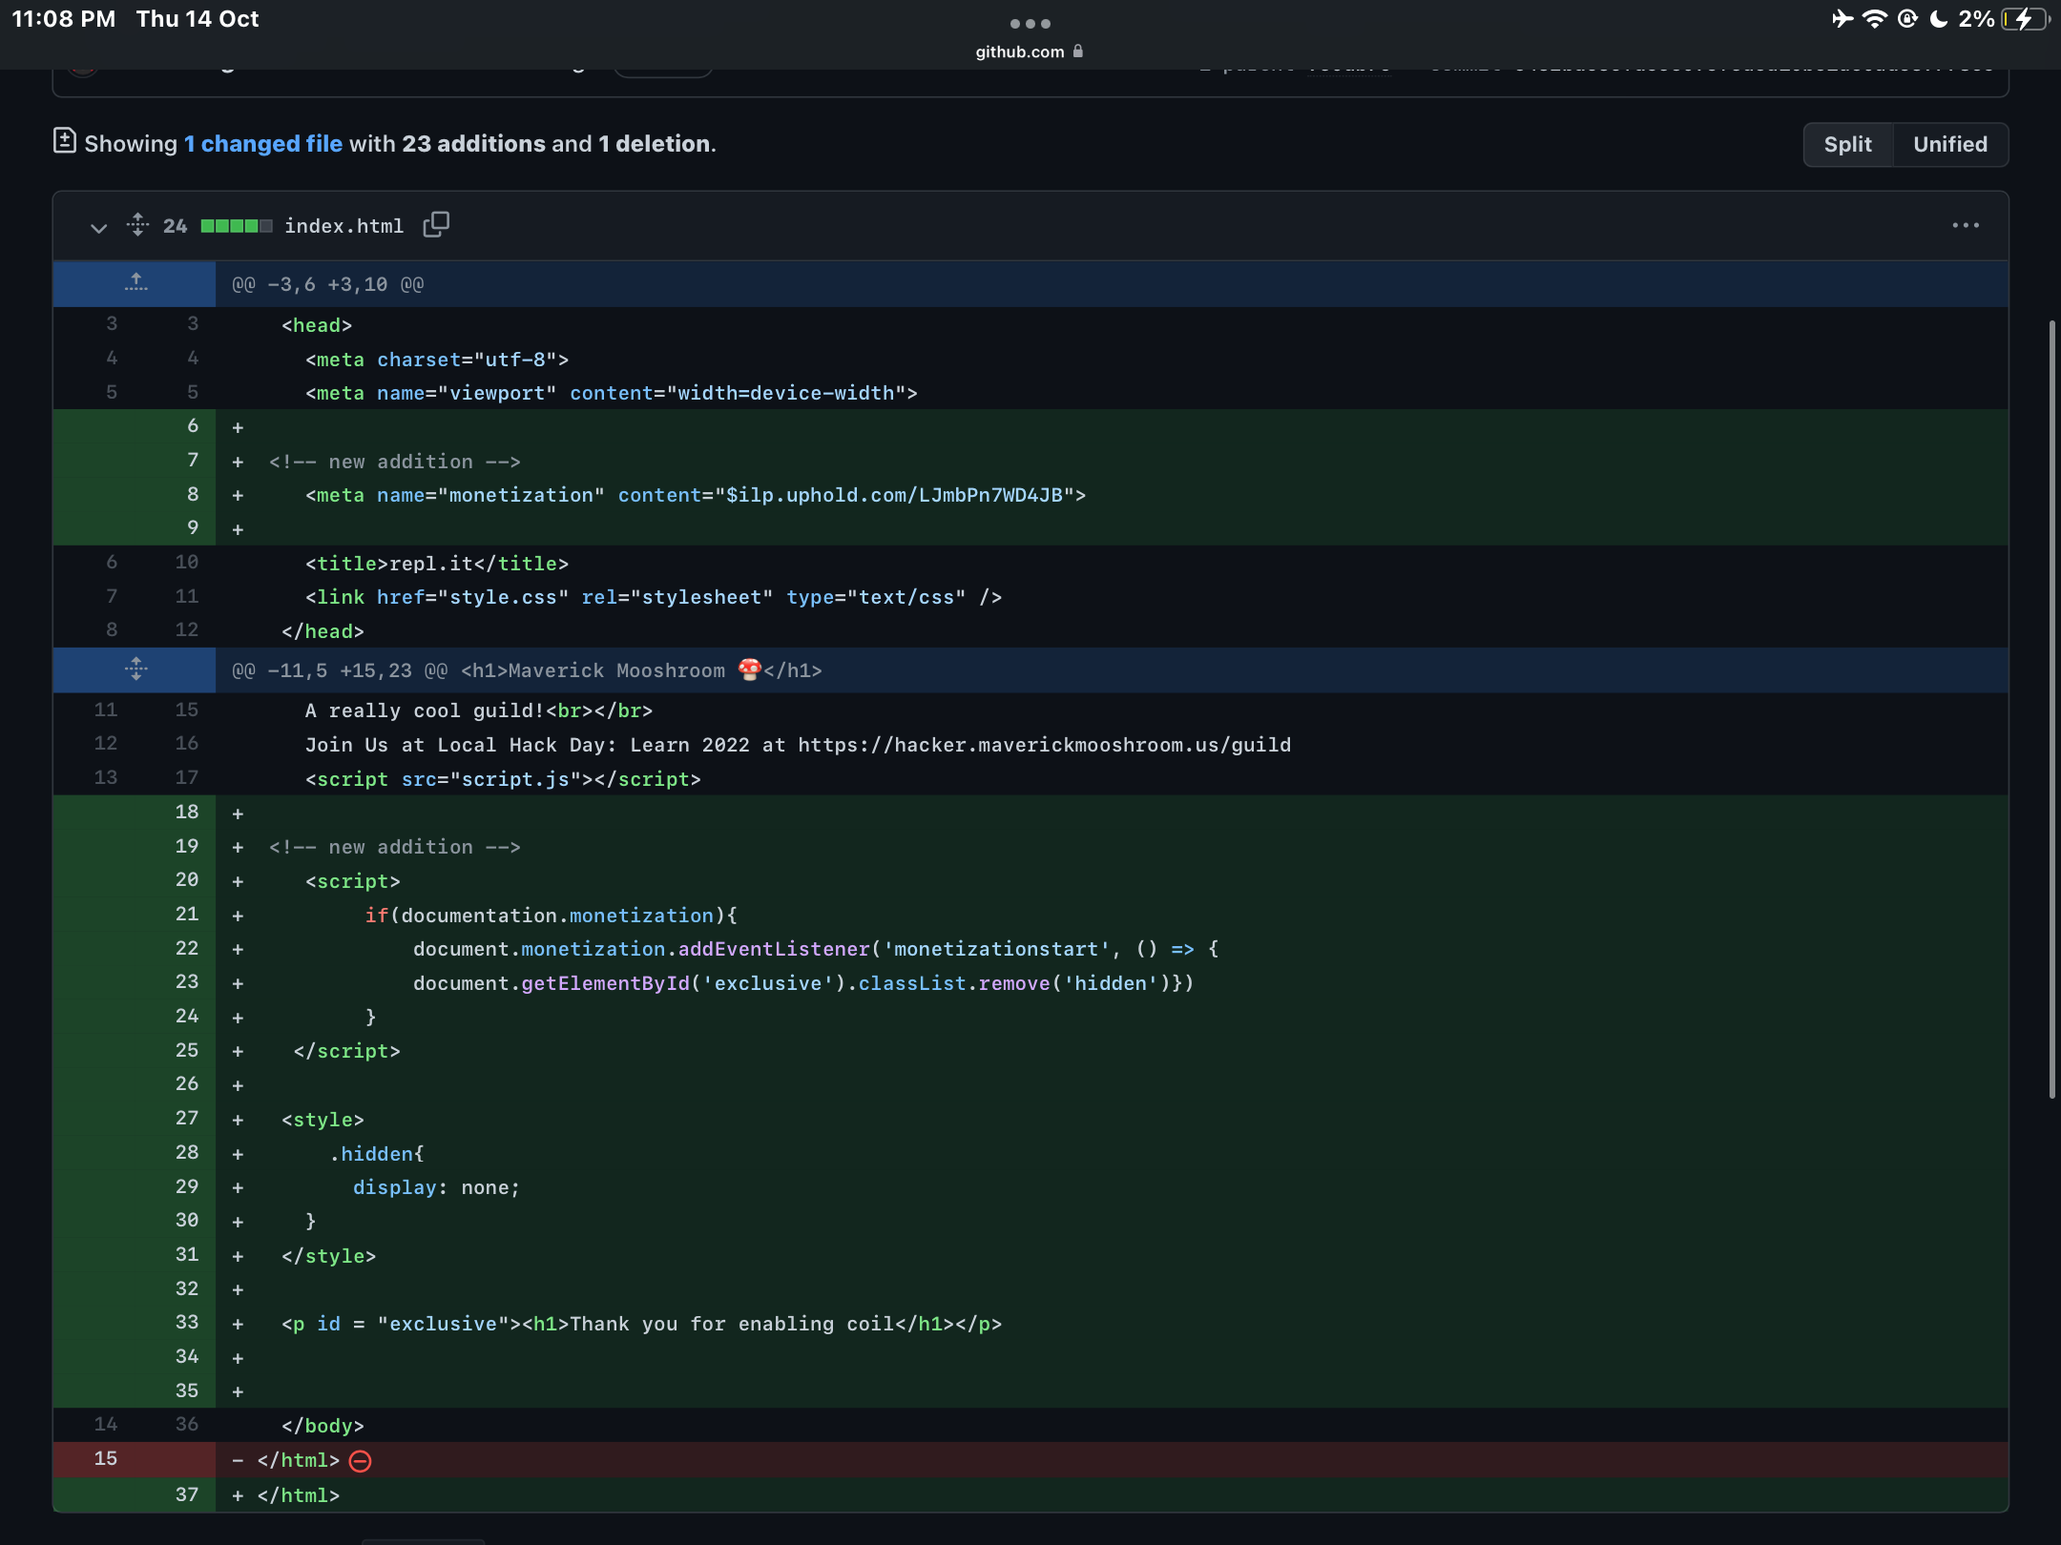Tap the Safari multitasking three dots

[1030, 23]
